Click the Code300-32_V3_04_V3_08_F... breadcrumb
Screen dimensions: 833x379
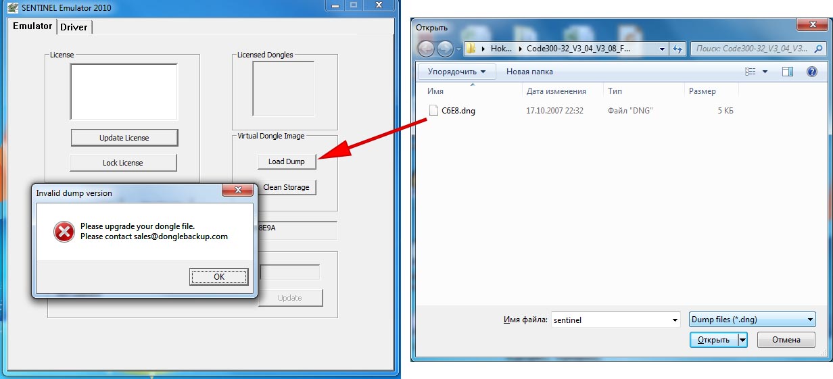(x=578, y=49)
